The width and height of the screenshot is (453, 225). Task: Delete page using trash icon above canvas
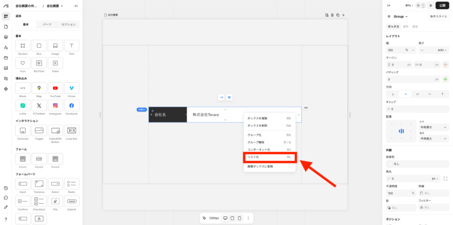click(x=332, y=15)
